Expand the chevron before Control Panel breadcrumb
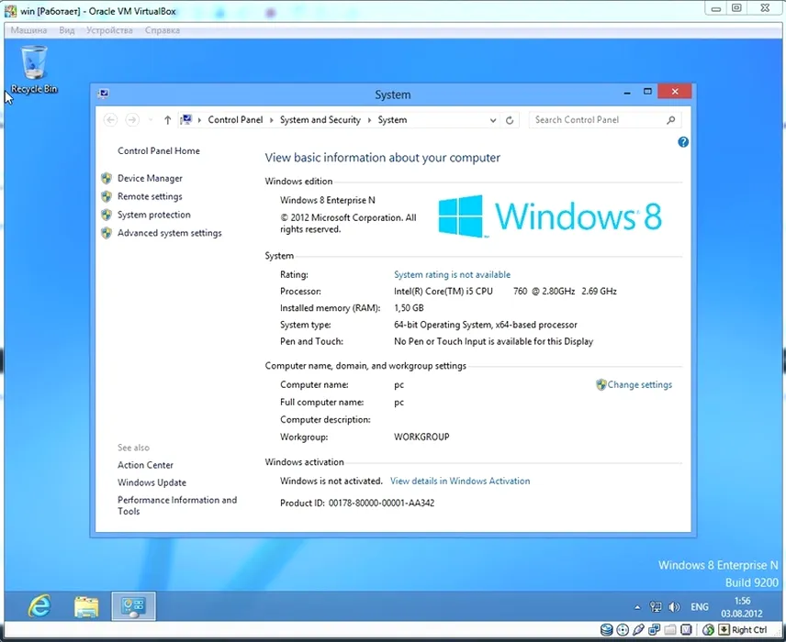This screenshot has height=642, width=786. point(199,120)
